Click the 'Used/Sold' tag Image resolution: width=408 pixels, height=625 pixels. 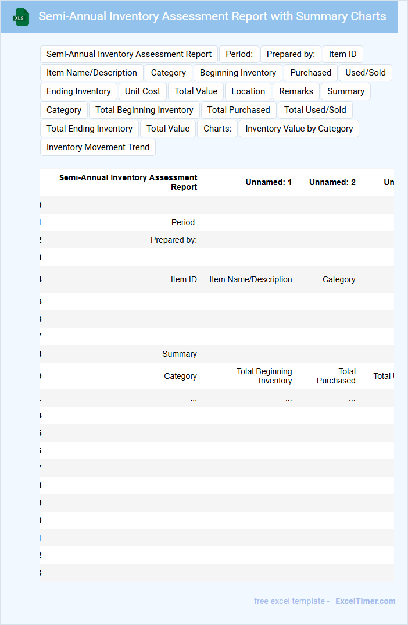tap(366, 73)
